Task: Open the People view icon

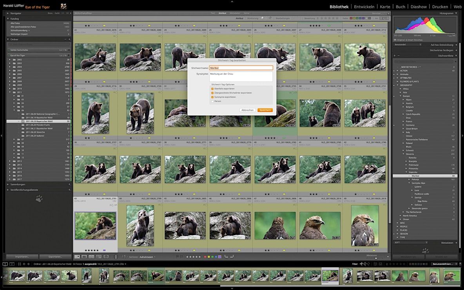Action: click(106, 257)
